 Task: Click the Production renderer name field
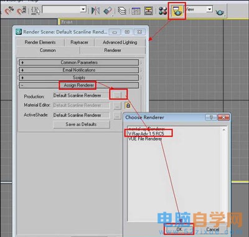pos(82,95)
